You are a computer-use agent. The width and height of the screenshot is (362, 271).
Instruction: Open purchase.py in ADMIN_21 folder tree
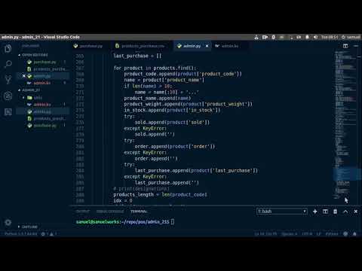44,125
